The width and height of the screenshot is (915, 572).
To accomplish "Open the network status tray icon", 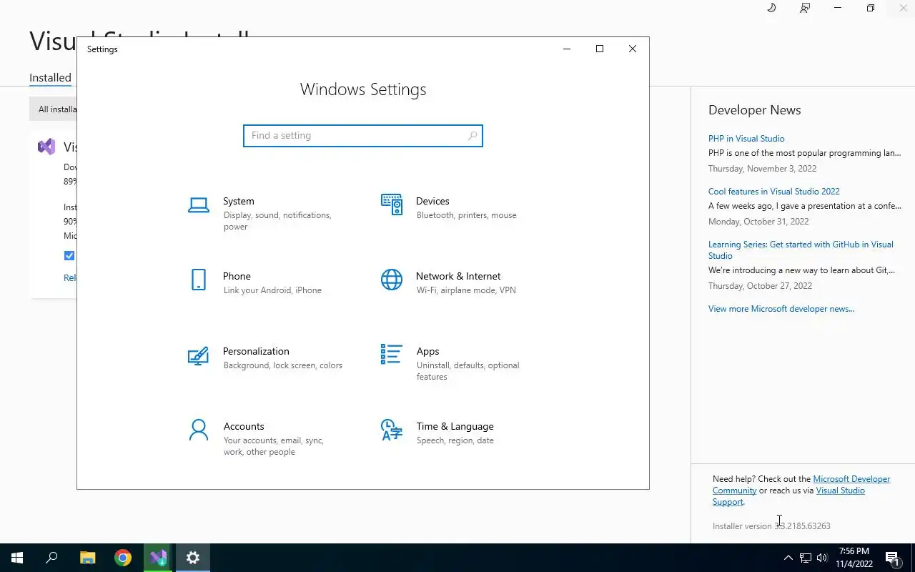I will tap(805, 558).
